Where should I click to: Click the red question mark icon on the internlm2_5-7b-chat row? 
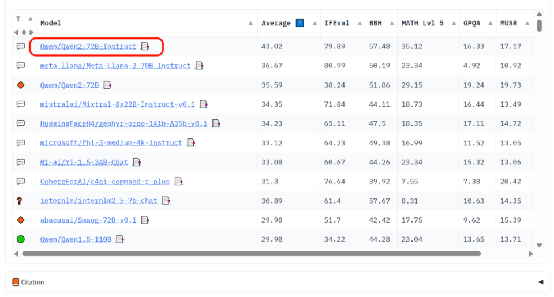(20, 201)
